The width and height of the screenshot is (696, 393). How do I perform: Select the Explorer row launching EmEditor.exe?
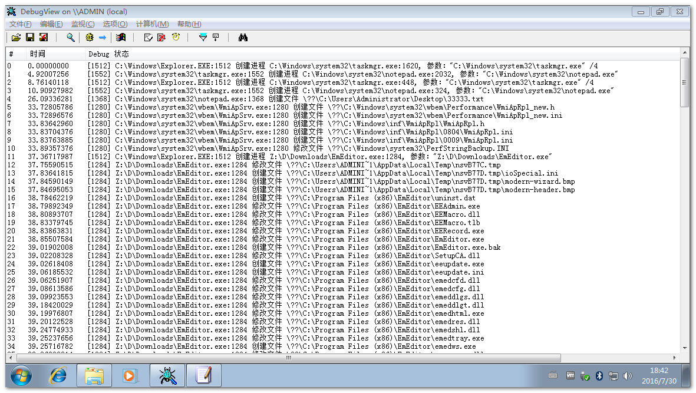tap(342, 157)
